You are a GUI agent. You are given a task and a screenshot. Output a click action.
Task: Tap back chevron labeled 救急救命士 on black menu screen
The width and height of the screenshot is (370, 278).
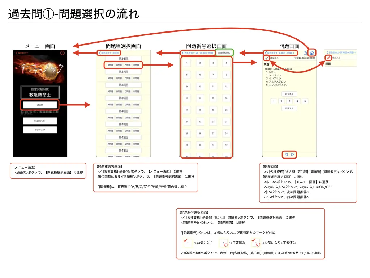pyautogui.click(x=22, y=53)
